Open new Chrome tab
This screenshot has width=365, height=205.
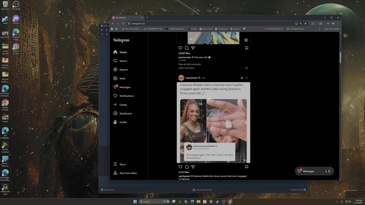coord(147,18)
